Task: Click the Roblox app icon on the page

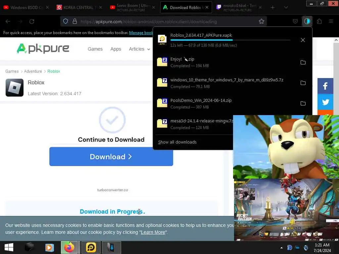Action: coord(15,87)
